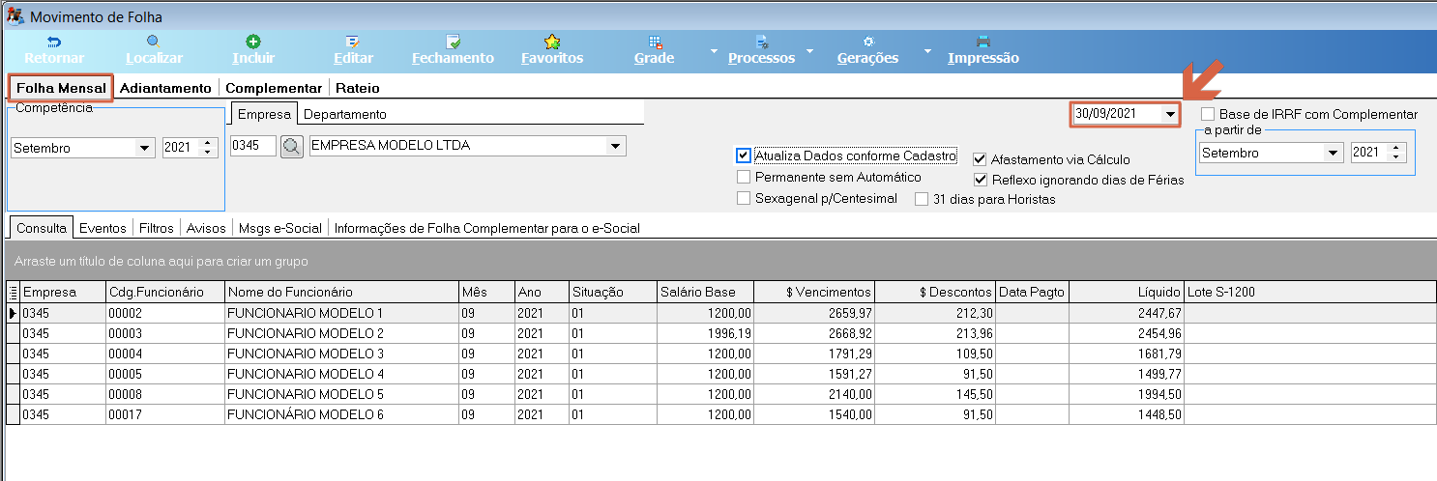The height and width of the screenshot is (481, 1437).
Task: Open the Consulta tab
Action: (42, 228)
